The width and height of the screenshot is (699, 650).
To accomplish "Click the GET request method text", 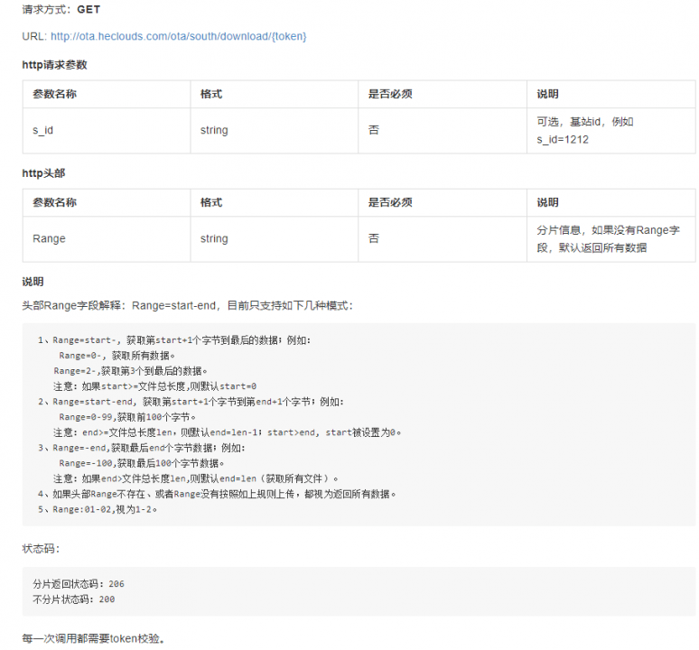I will coord(89,10).
